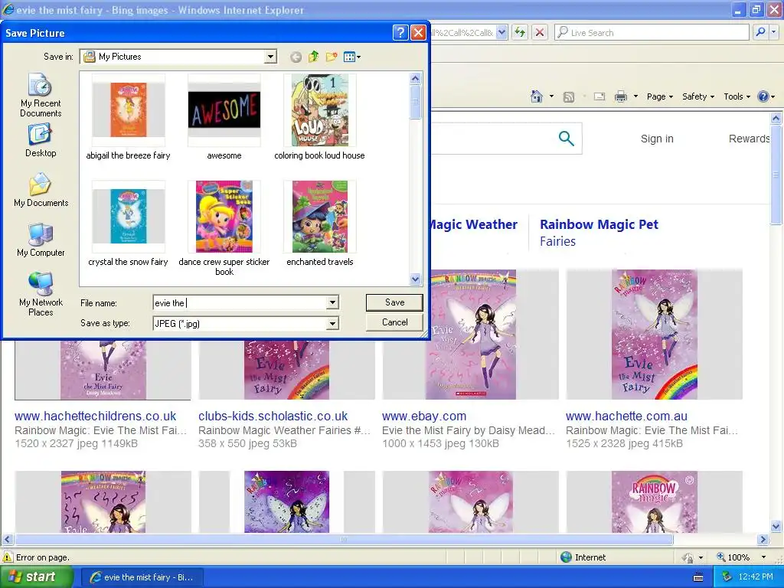The width and height of the screenshot is (784, 588).
Task: Open the Save as type dropdown
Action: (x=332, y=324)
